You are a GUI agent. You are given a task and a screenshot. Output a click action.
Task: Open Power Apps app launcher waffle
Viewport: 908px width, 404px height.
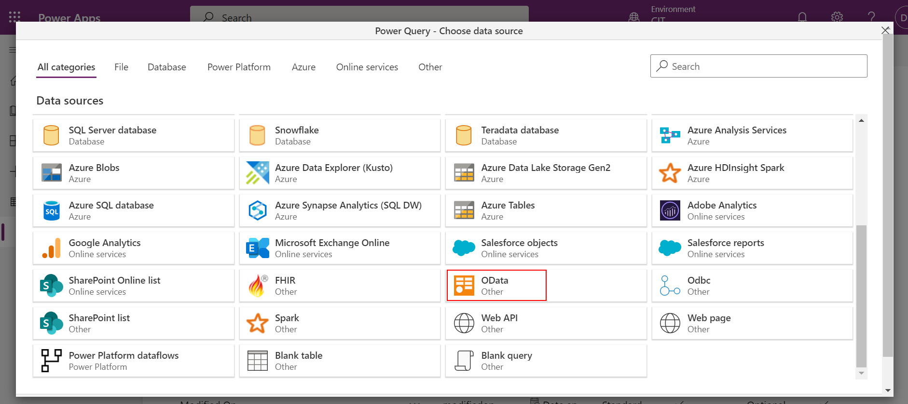coord(14,17)
